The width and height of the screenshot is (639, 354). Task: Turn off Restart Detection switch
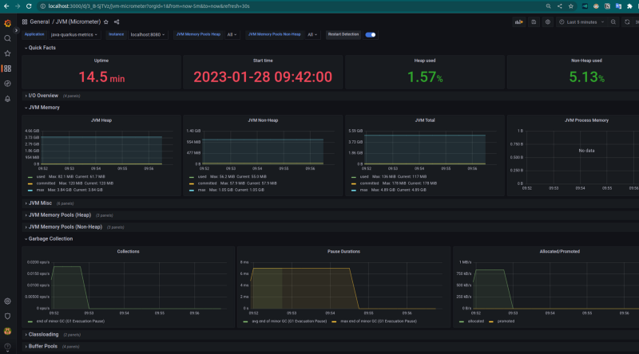371,34
